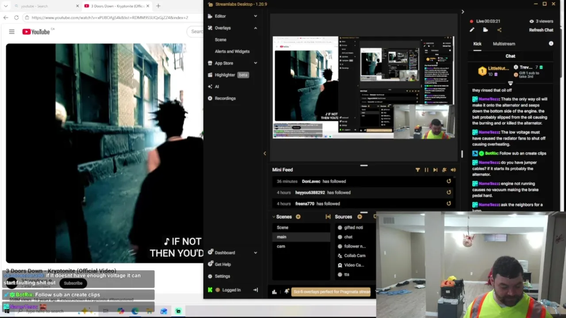Screen dimensions: 566x318
Task: Replay the heyyou6388292 follow alert
Action: [x=449, y=192]
